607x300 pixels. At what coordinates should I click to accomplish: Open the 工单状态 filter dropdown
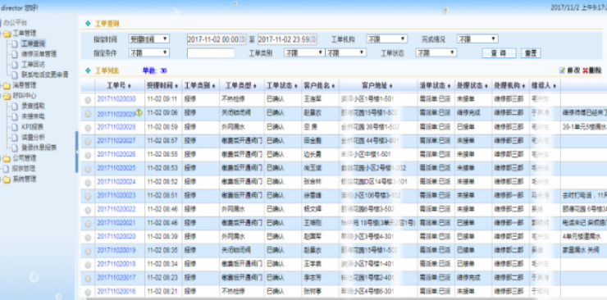point(436,53)
